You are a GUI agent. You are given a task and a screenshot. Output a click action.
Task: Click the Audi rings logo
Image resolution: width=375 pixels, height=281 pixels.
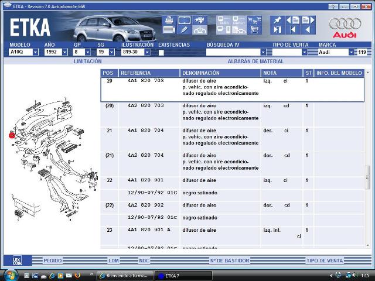pyautogui.click(x=345, y=23)
